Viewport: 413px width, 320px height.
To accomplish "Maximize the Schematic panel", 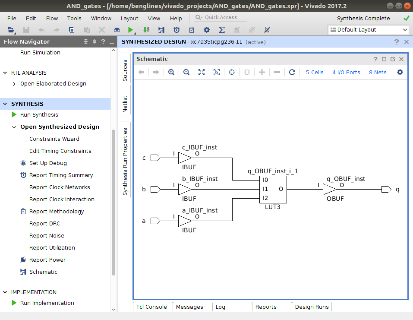I will (x=384, y=59).
